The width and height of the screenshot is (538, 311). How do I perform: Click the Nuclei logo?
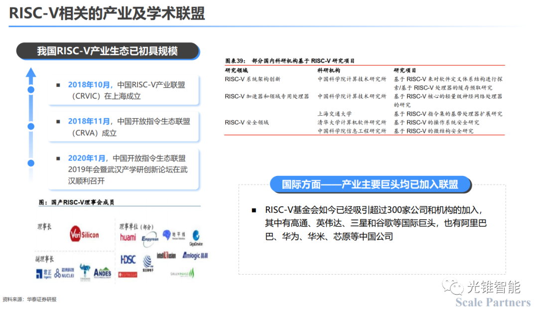[64, 273]
